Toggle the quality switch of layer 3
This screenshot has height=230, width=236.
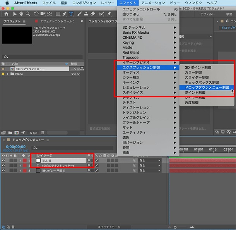pos(97,170)
